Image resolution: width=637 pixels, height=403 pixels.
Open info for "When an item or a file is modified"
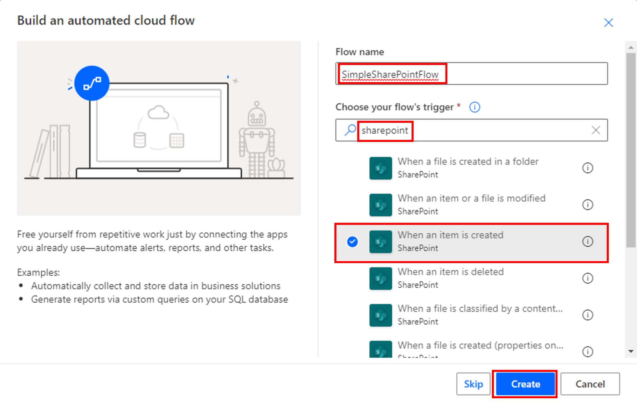click(x=588, y=205)
